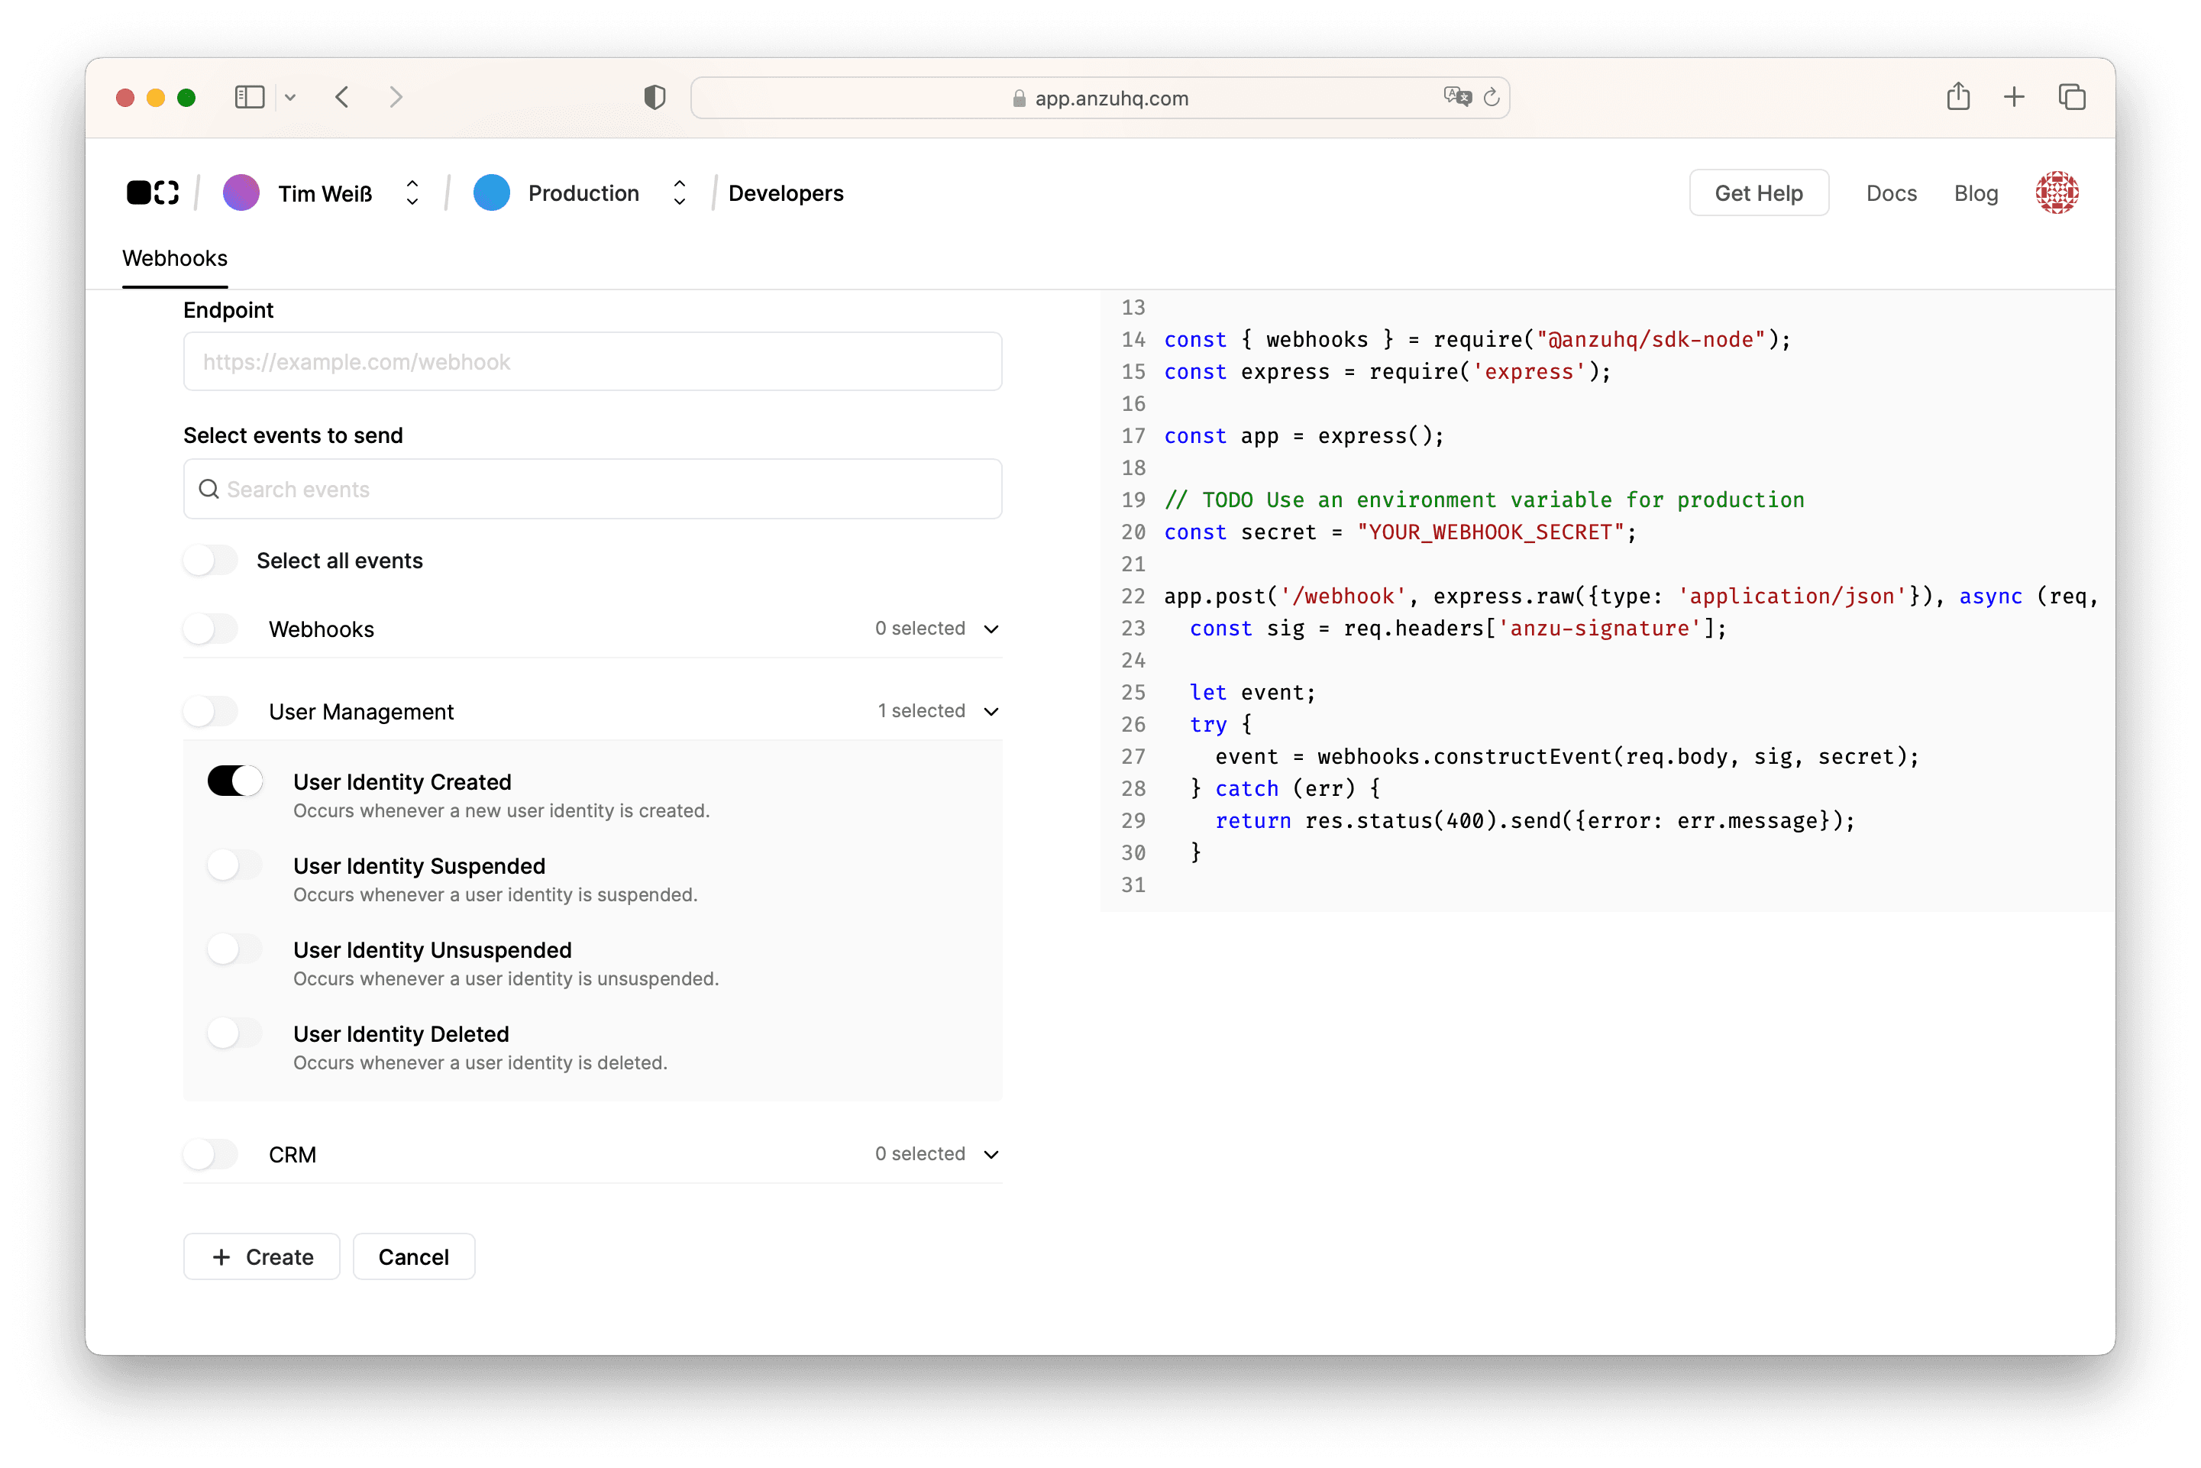2201x1468 pixels.
Task: Click the search magnifier icon in events field
Action: pyautogui.click(x=208, y=489)
